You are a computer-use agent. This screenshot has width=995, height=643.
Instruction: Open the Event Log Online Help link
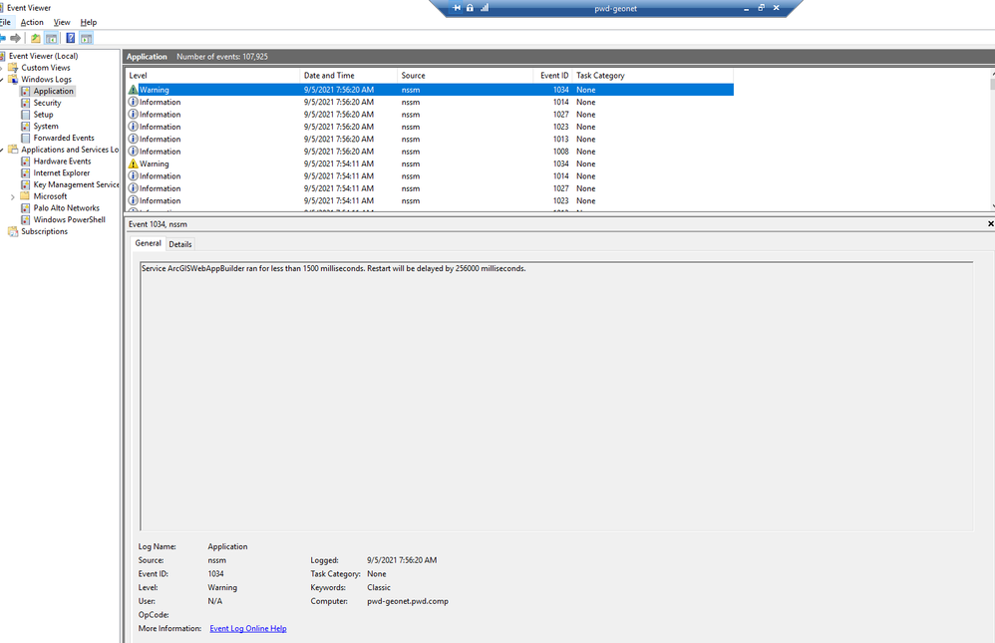click(248, 628)
